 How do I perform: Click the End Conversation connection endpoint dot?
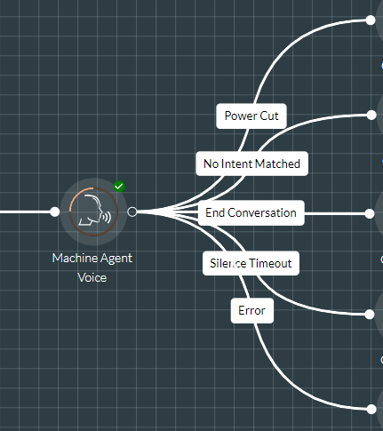click(370, 213)
